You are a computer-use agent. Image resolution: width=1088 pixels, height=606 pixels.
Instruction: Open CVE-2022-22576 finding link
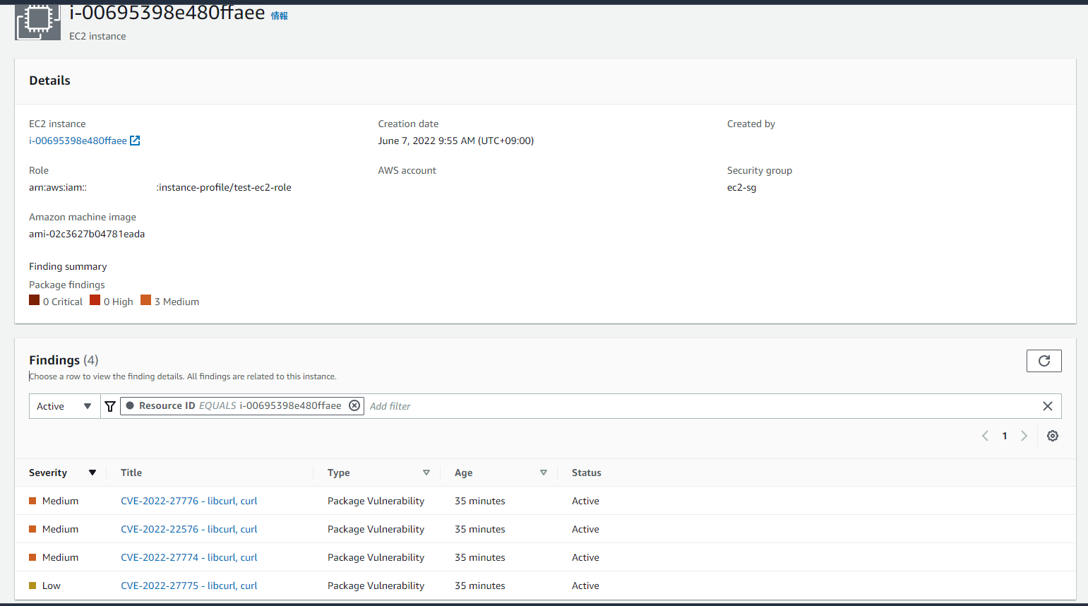pos(189,529)
